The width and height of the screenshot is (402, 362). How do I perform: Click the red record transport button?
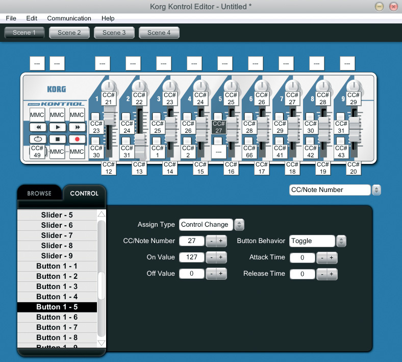77,139
